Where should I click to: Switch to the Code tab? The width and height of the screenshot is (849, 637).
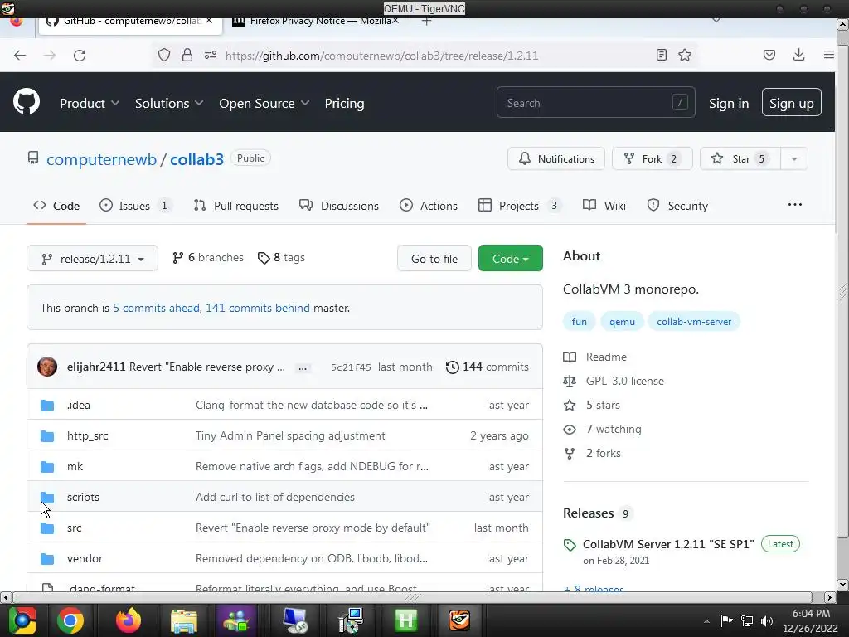(x=56, y=206)
